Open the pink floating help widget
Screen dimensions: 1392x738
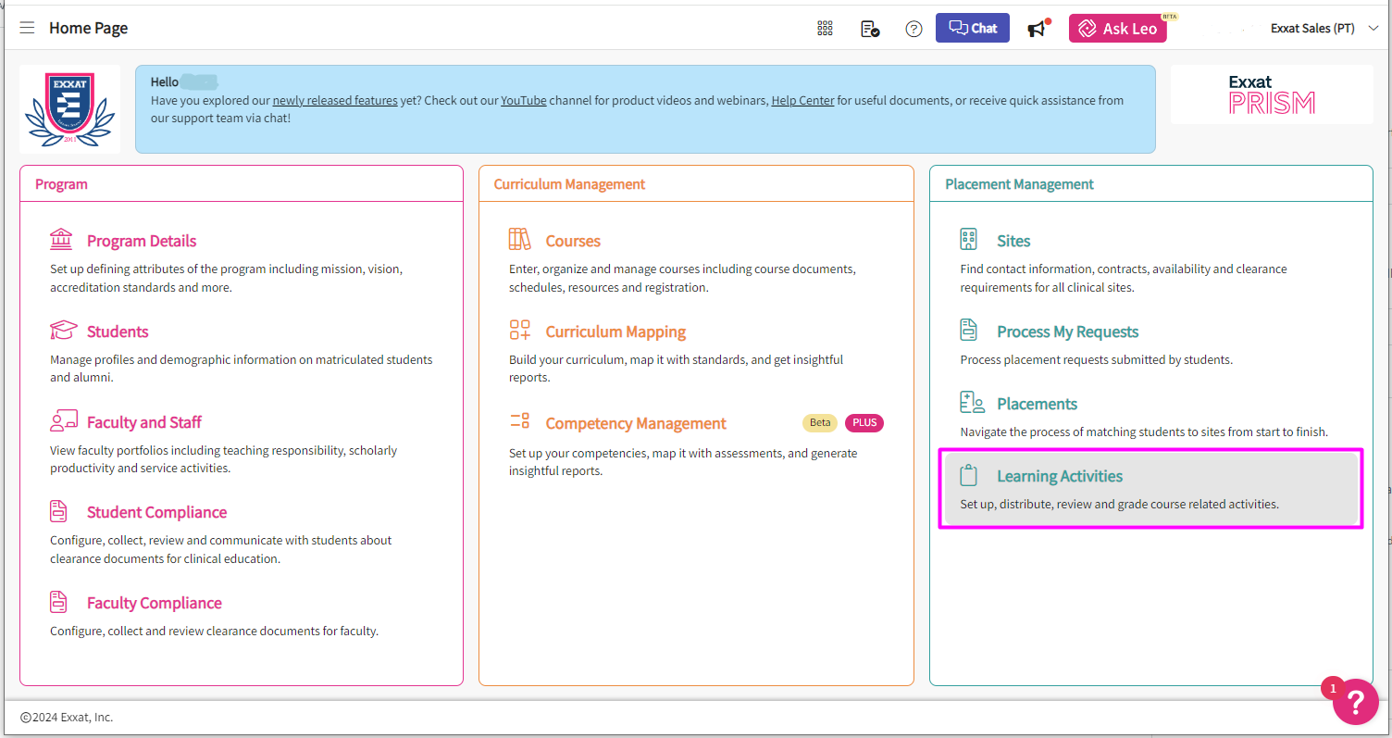point(1355,702)
